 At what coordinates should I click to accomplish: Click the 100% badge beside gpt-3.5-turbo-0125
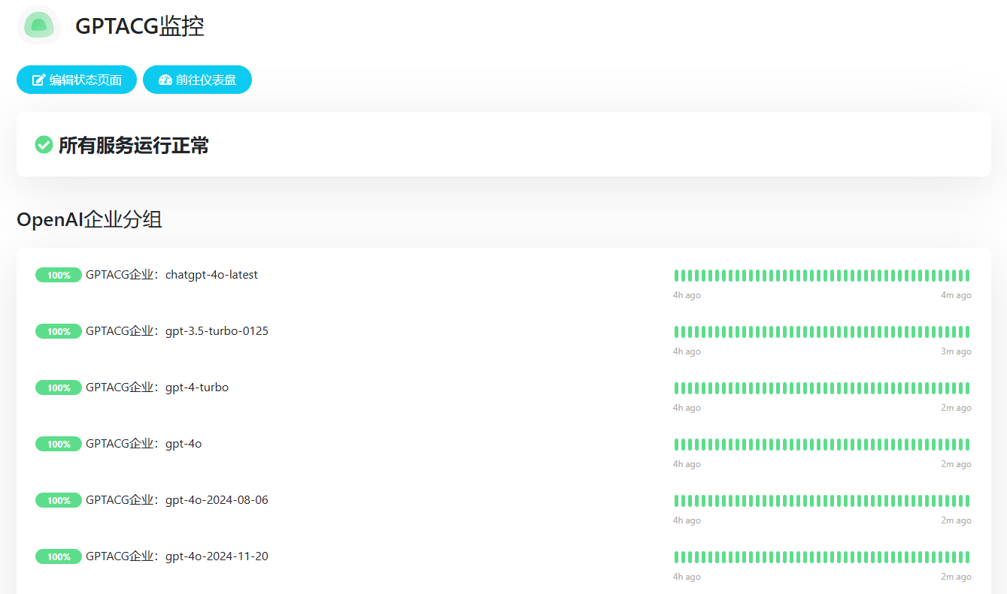pos(59,331)
